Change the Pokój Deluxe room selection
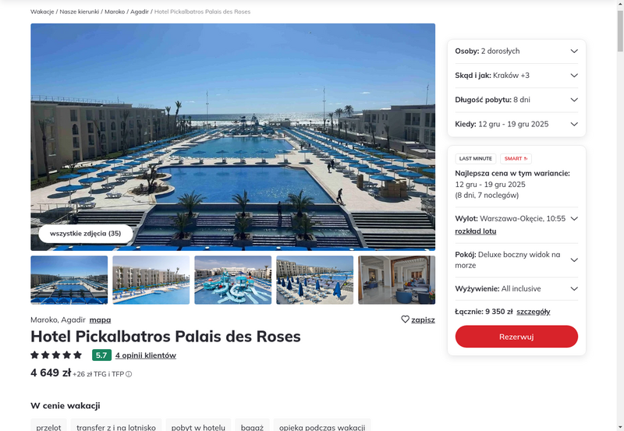The height and width of the screenshot is (431, 624). 516,260
